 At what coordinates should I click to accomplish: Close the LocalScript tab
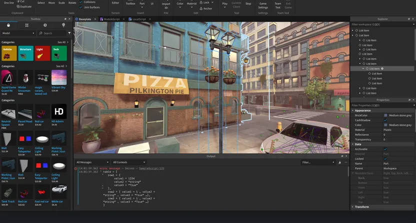(150, 19)
